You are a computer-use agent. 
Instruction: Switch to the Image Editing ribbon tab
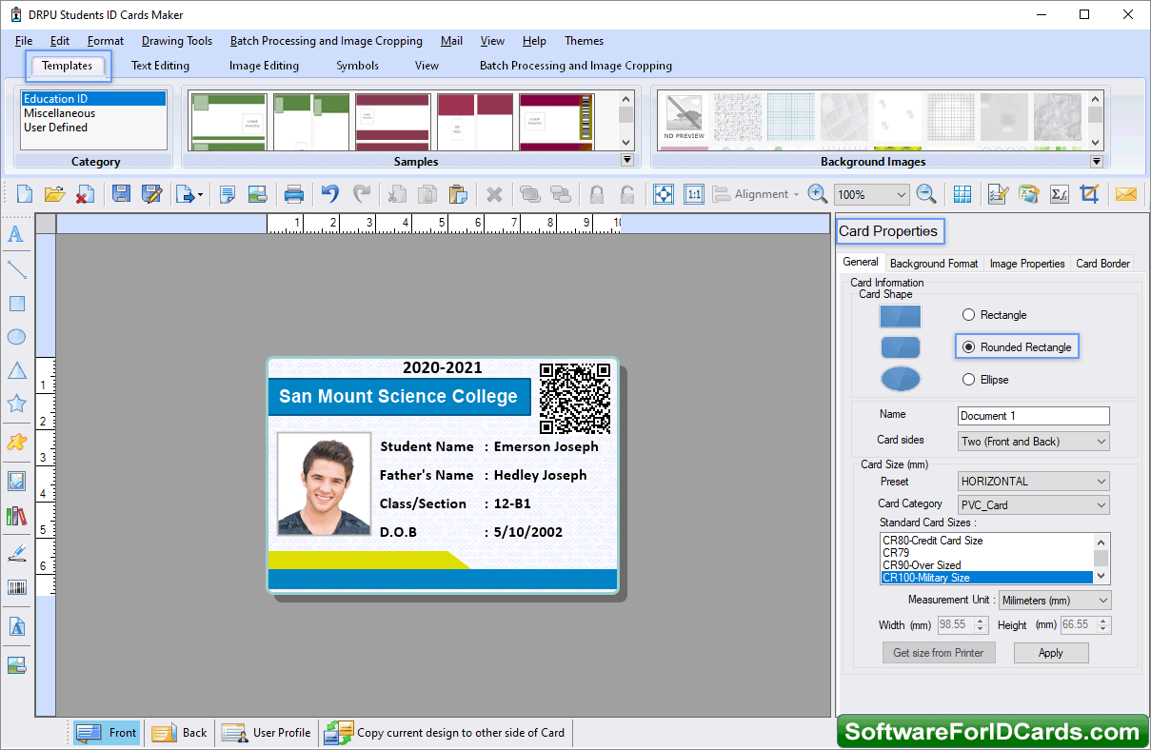point(264,66)
